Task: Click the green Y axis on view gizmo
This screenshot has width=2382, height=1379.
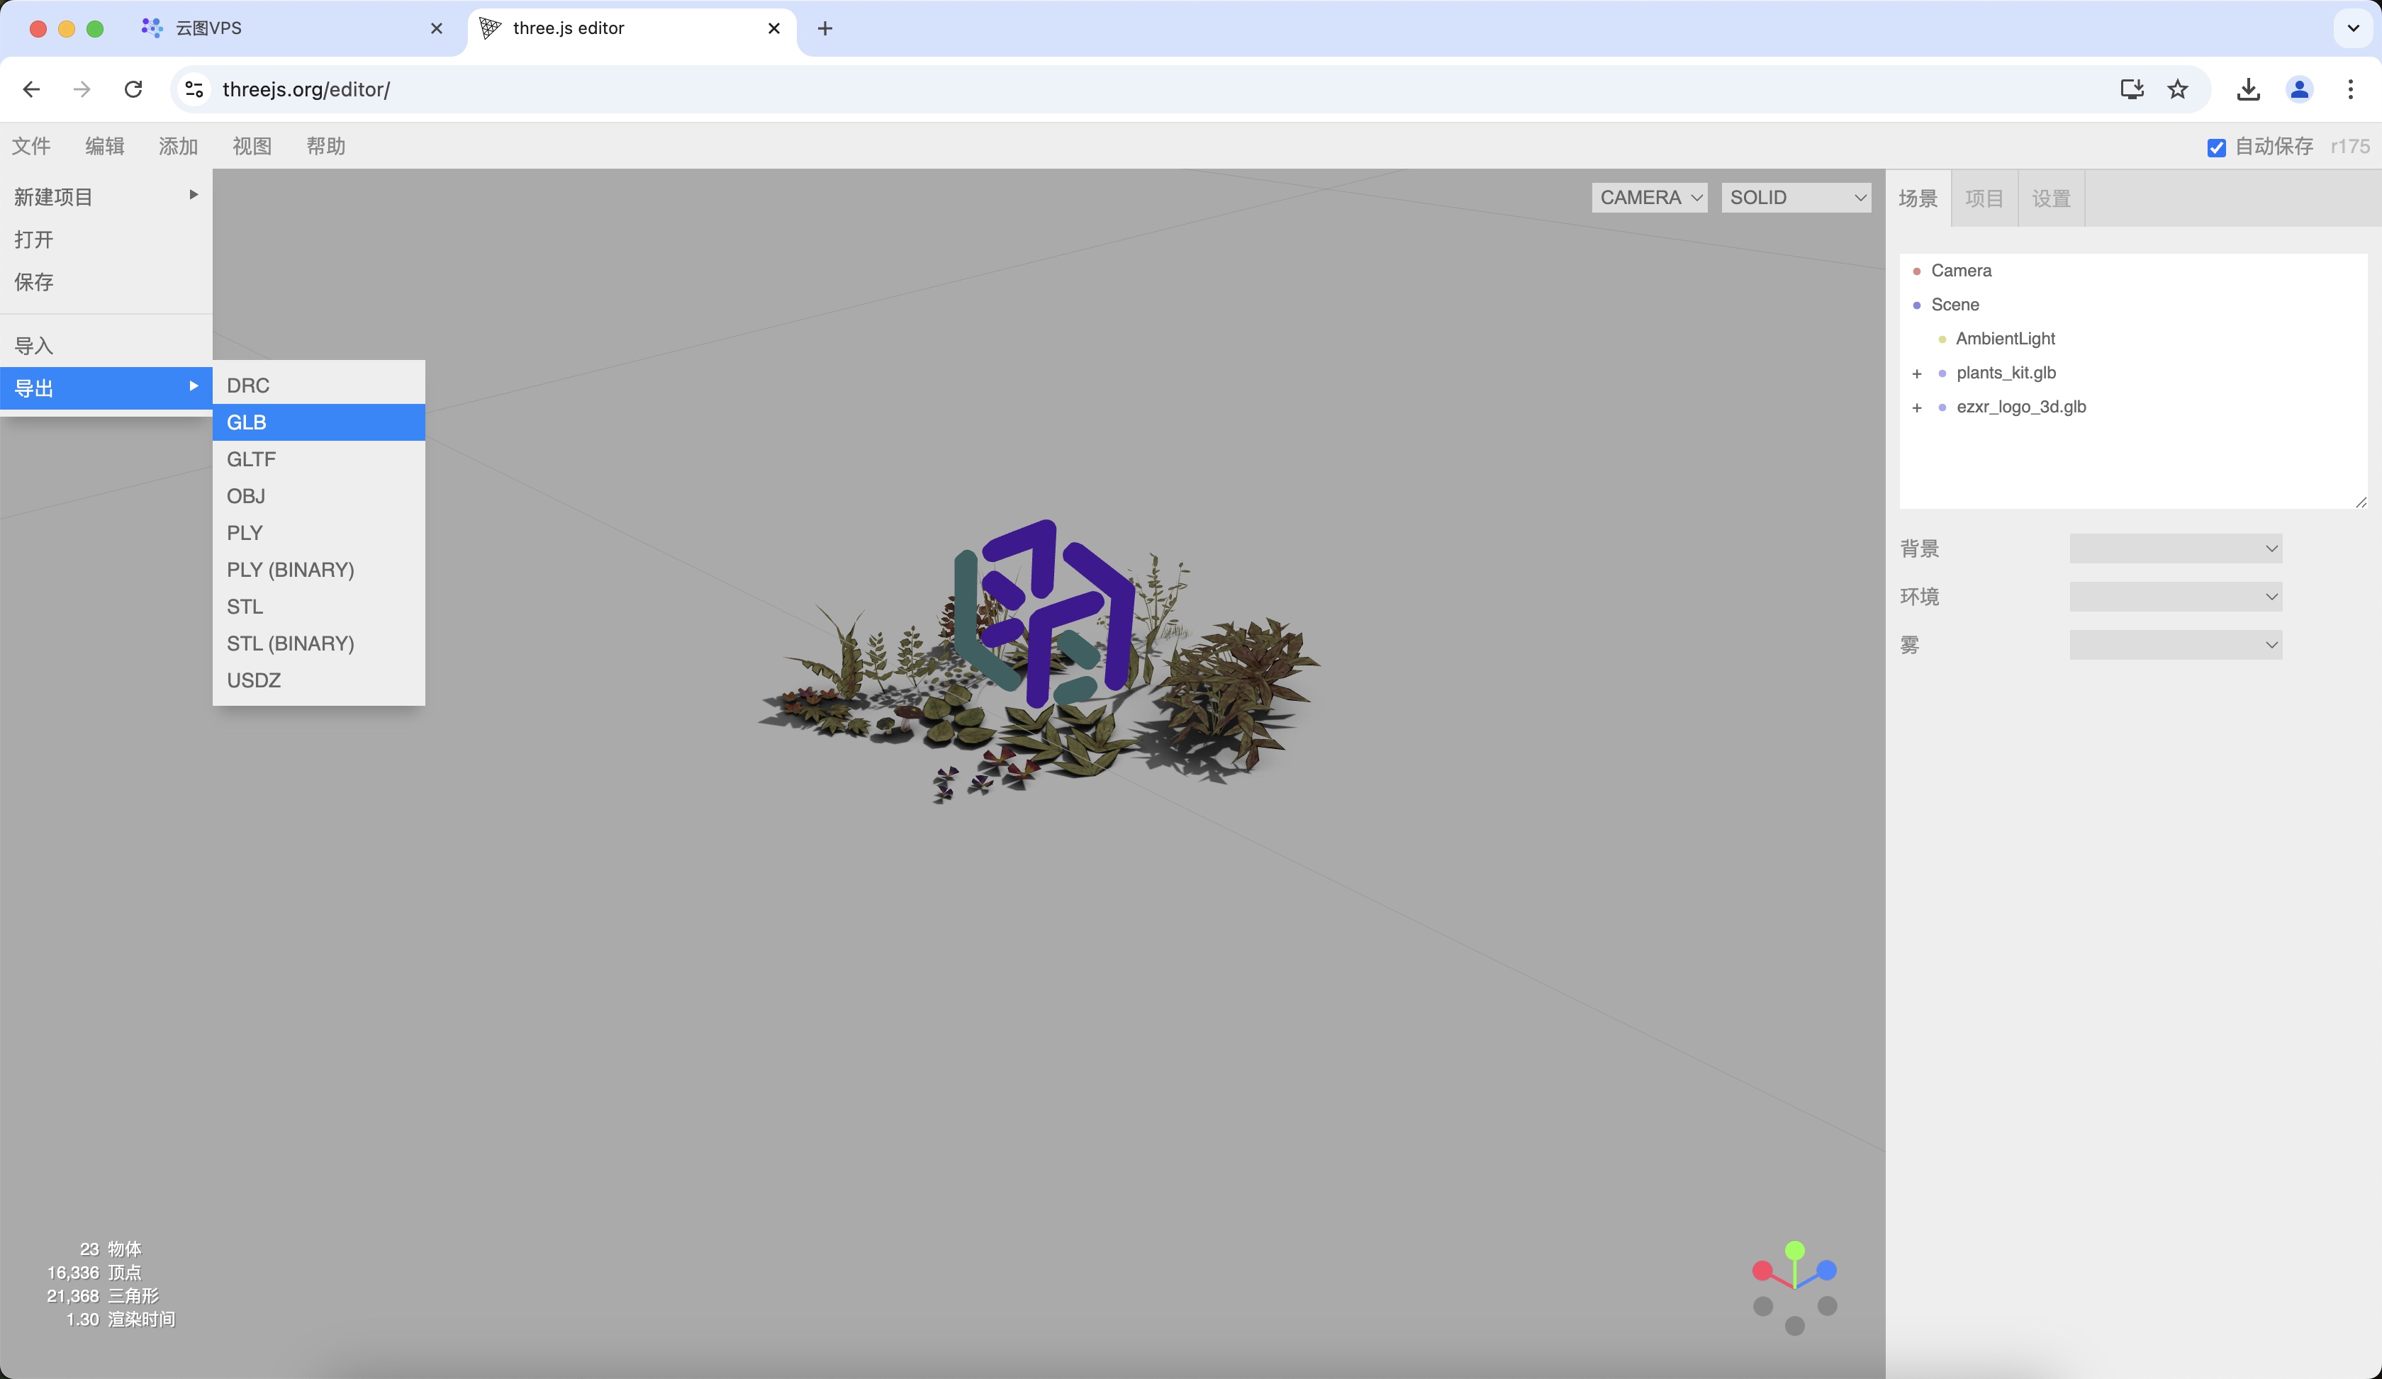Action: tap(1795, 1249)
